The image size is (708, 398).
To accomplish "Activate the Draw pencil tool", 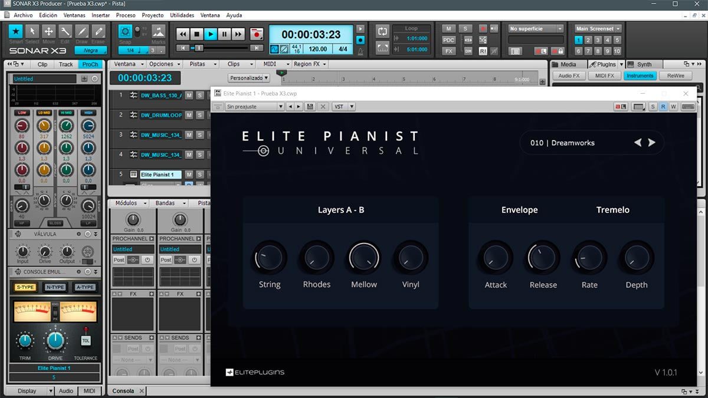I will coord(82,31).
